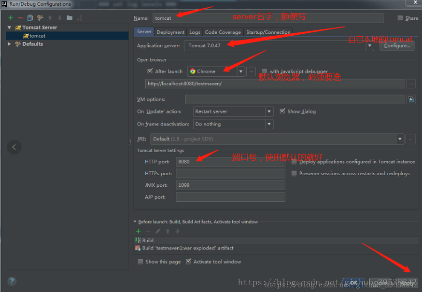Click the Name input field
Image resolution: width=422 pixels, height=292 pixels.
click(268, 18)
